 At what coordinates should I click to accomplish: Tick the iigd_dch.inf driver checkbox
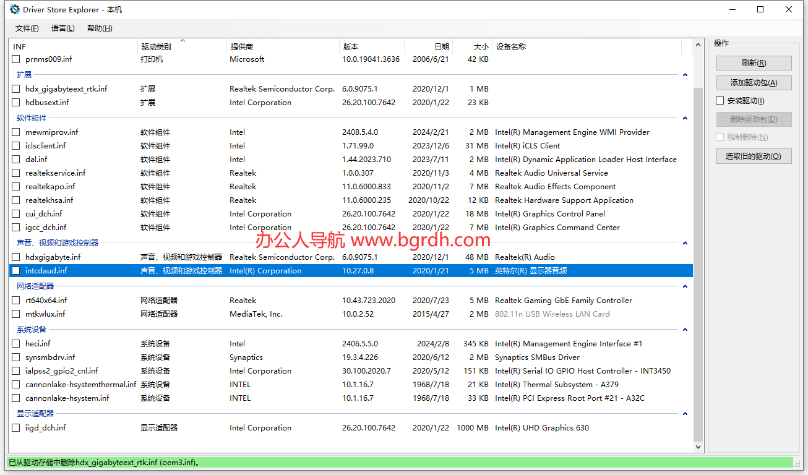[16, 428]
